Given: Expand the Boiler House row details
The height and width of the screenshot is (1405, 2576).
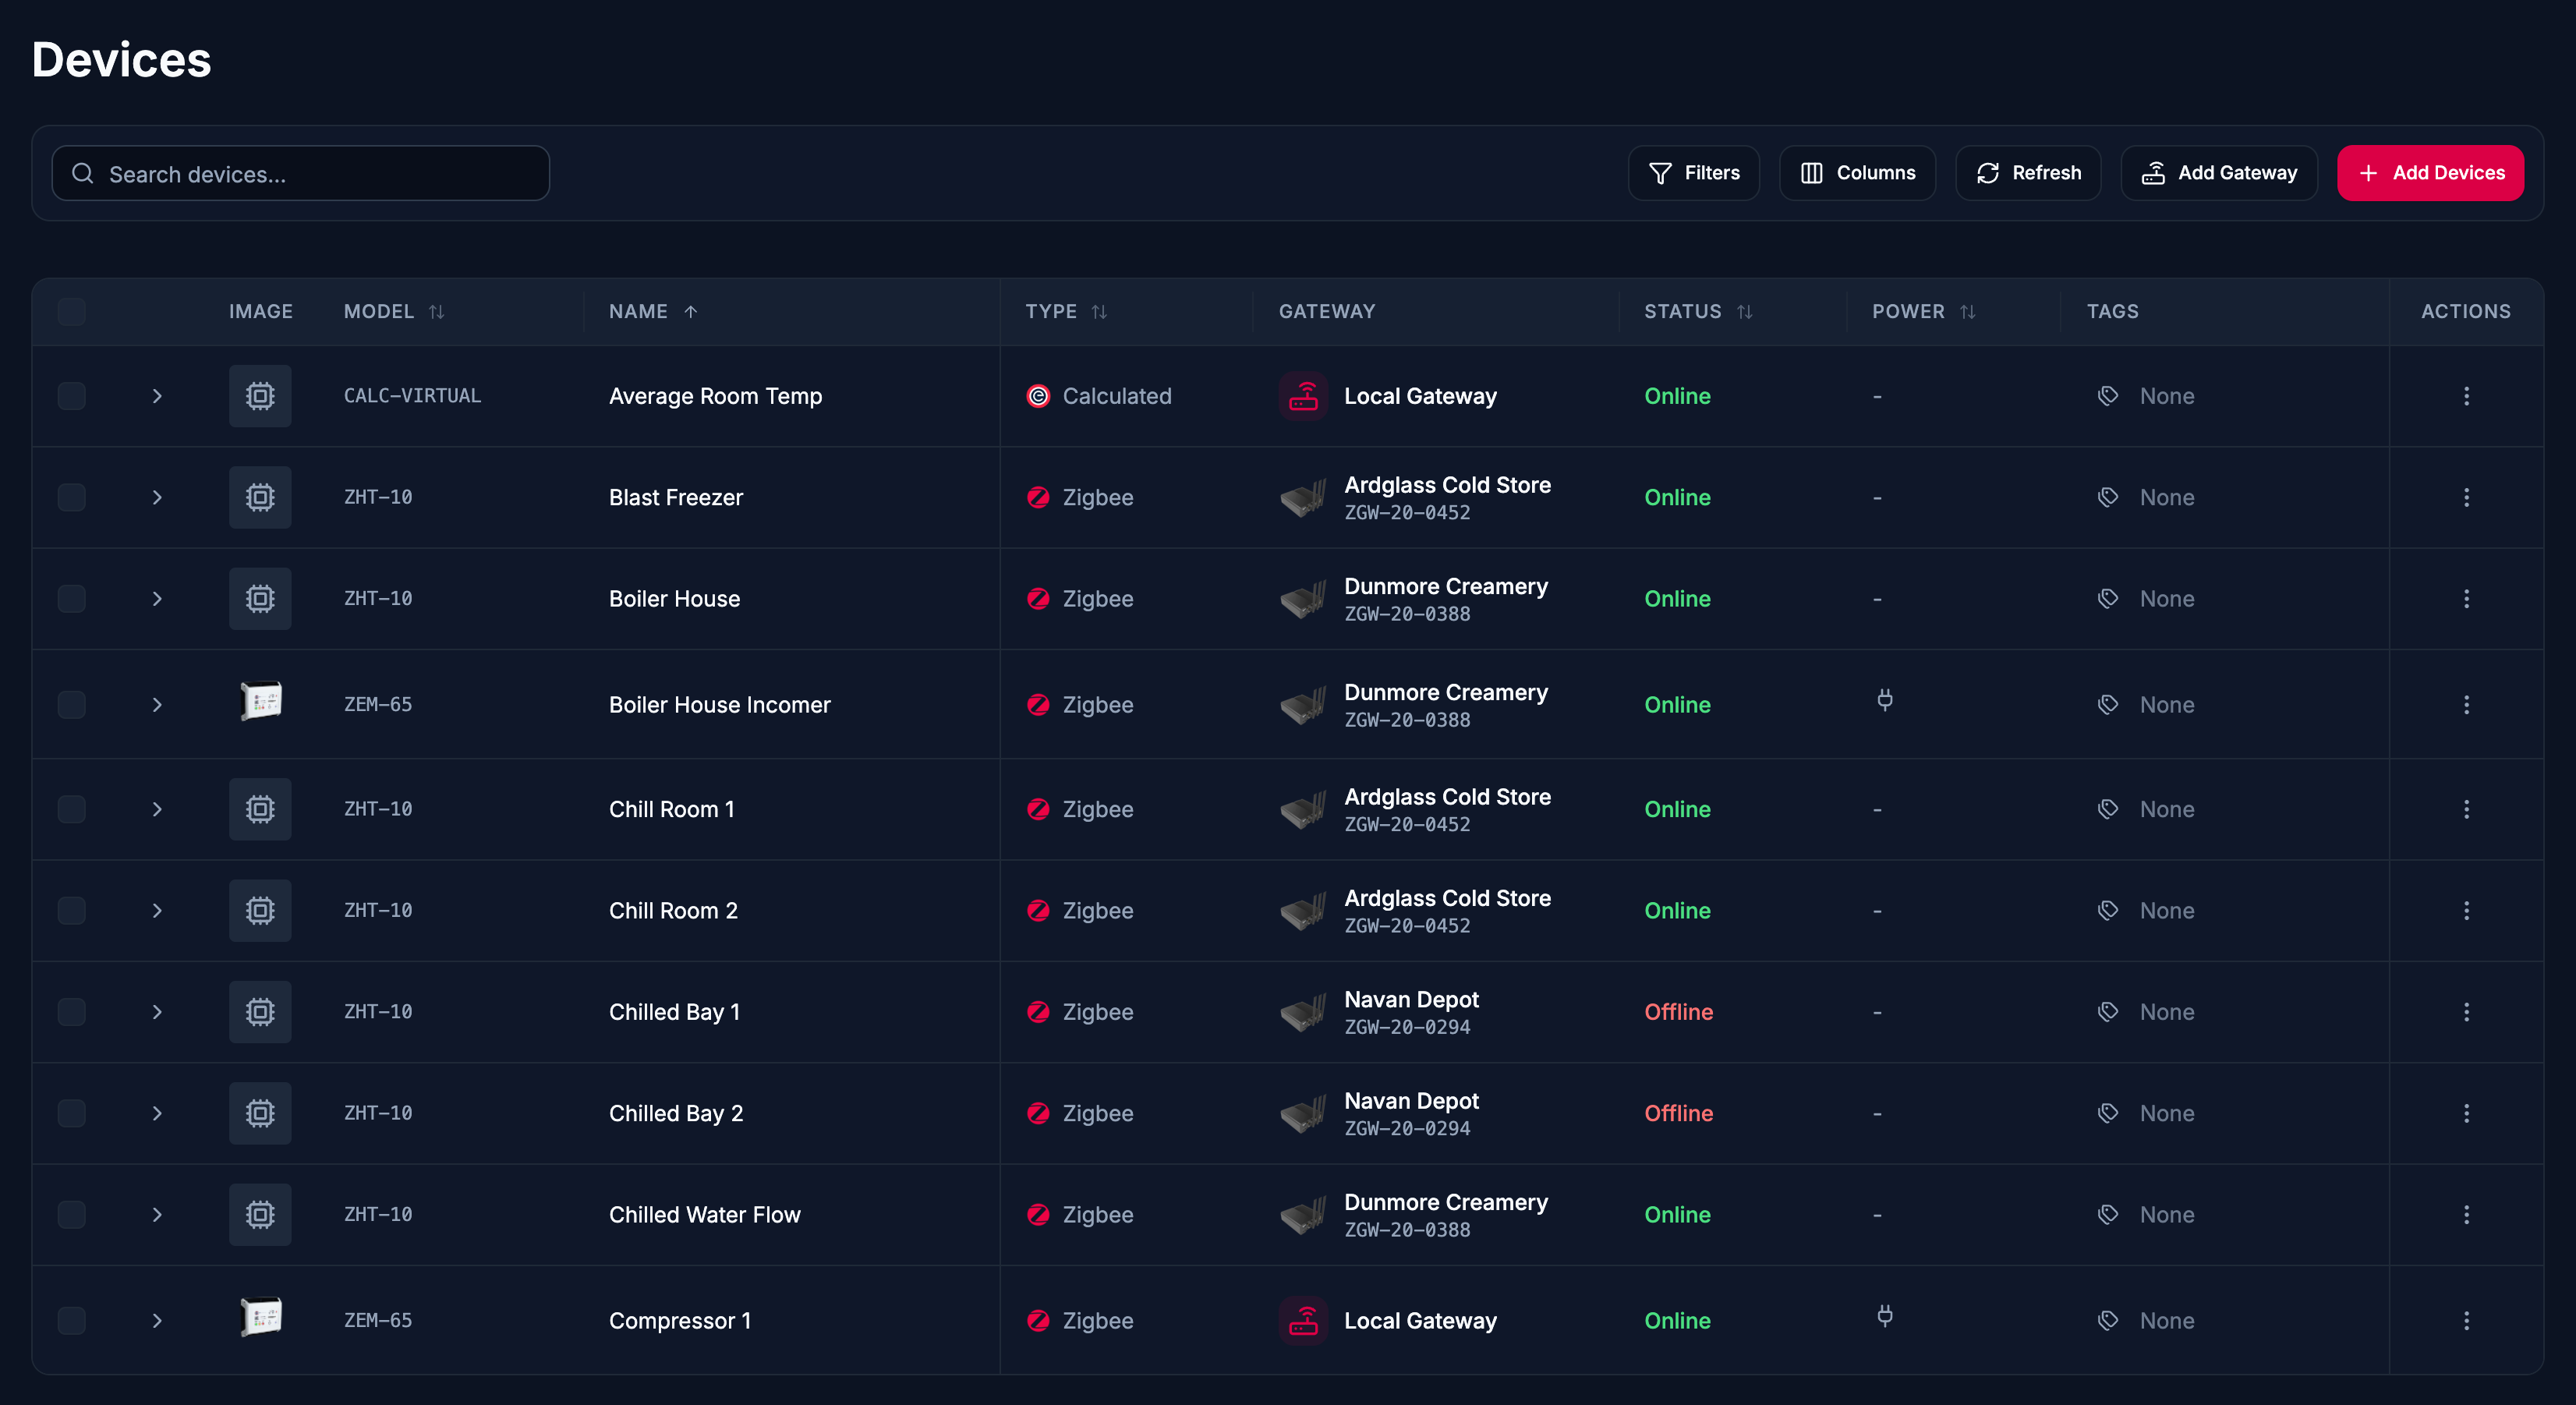Looking at the screenshot, I should 157,599.
